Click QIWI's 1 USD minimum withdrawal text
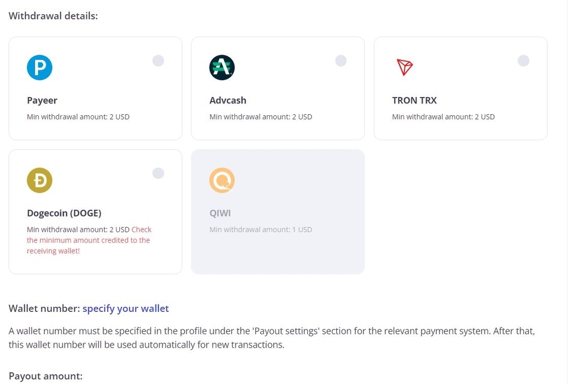The width and height of the screenshot is (568, 384). [x=261, y=229]
